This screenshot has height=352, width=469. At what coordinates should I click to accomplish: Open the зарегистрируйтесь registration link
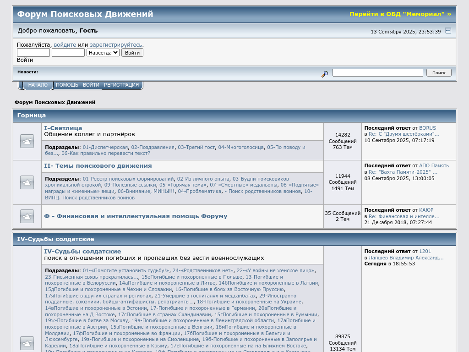(x=116, y=45)
